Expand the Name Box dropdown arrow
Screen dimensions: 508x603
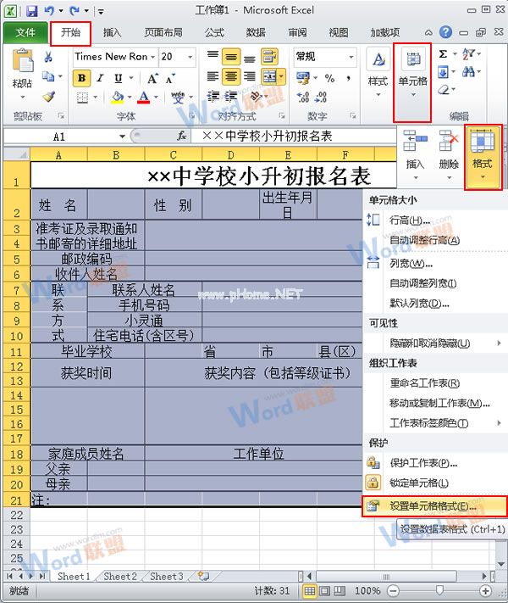(x=122, y=137)
